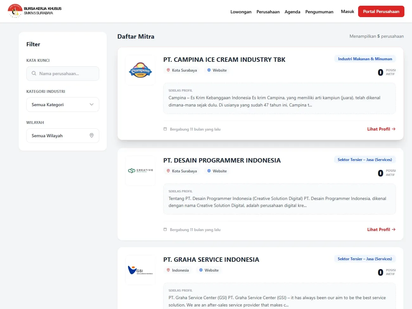
Task: Click the PT. GRAHA SERVICE INDONESIA title
Action: click(211, 260)
